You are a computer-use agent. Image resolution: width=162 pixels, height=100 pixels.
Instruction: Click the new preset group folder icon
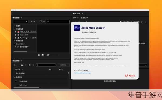tap(22, 65)
